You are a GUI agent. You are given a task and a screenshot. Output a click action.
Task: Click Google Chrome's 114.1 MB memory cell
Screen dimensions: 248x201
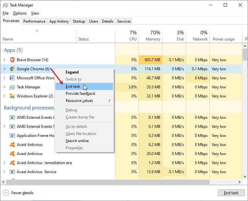151,69
